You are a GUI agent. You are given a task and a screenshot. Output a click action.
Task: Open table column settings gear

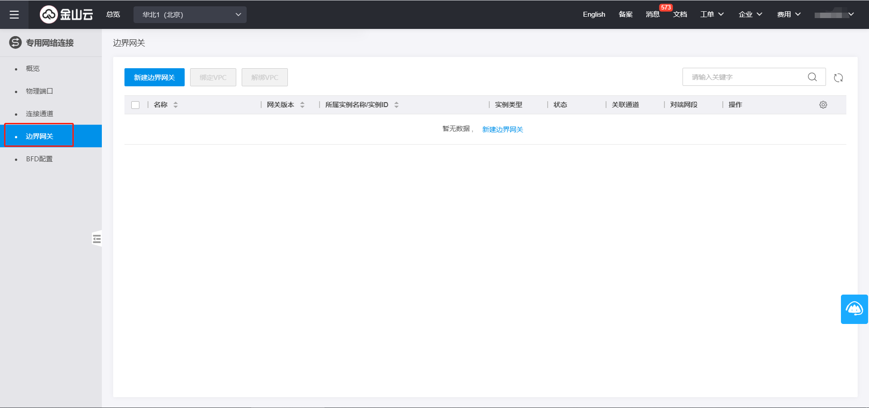pyautogui.click(x=823, y=105)
